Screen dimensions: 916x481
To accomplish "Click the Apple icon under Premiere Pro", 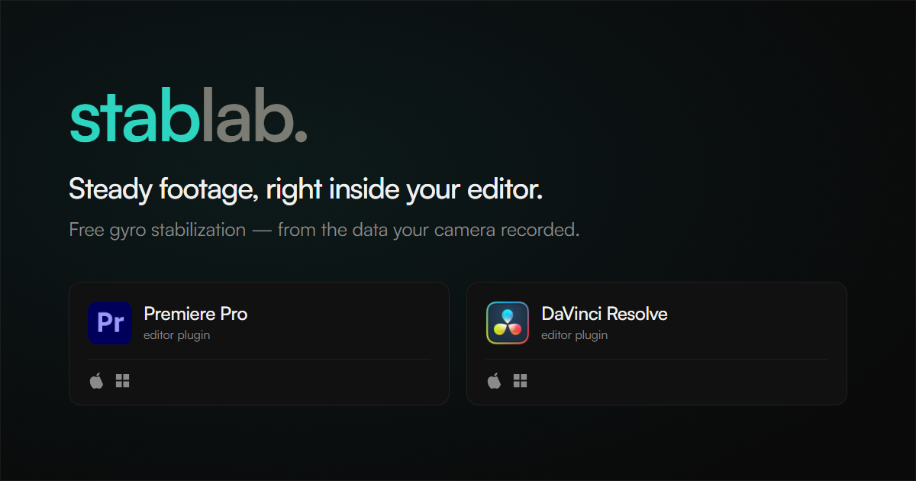I will (x=96, y=381).
